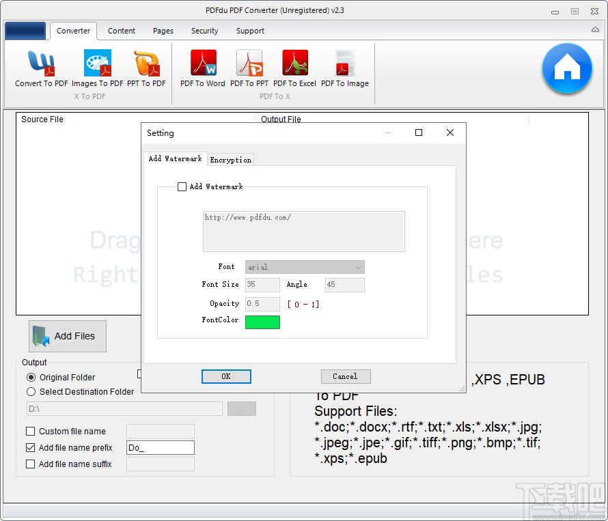Open the Images To PDF tool
Image resolution: width=608 pixels, height=521 pixels.
coord(97,68)
